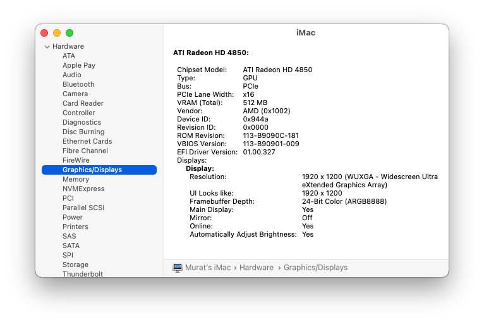The height and width of the screenshot is (324, 484).
Task: Click ROM Revision value 113-B9090C-181
Action: point(270,135)
